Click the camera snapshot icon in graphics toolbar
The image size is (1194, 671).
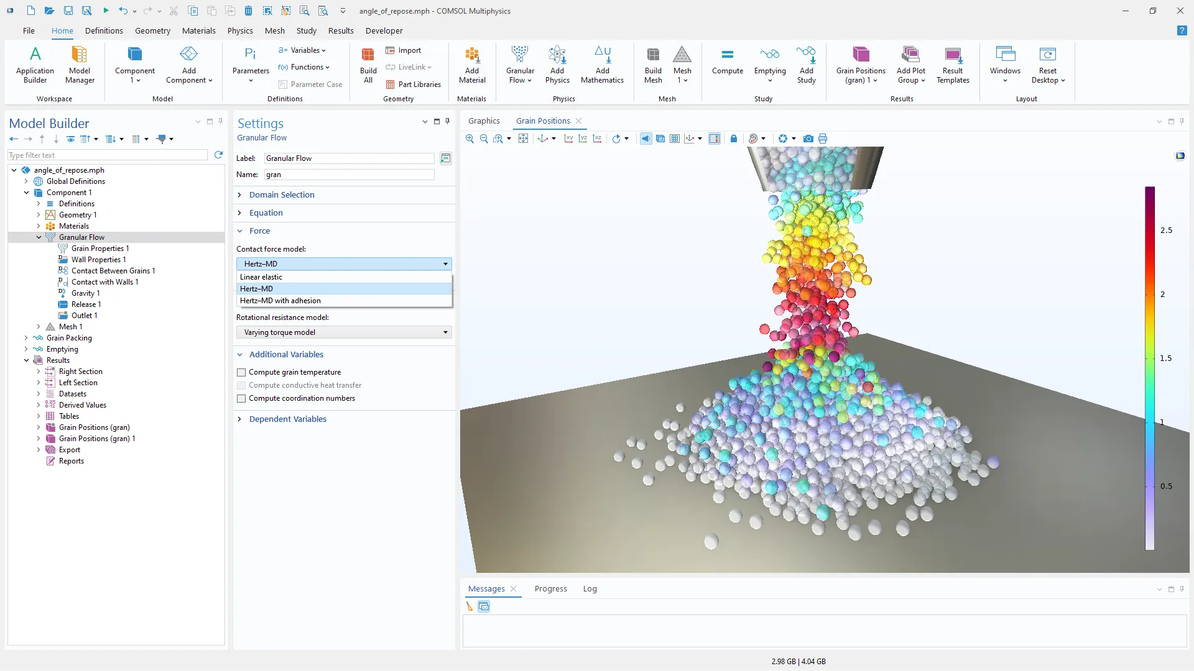pyautogui.click(x=808, y=139)
